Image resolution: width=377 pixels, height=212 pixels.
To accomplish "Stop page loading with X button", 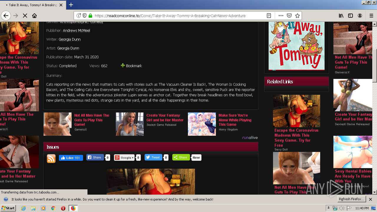I will point(25,16).
